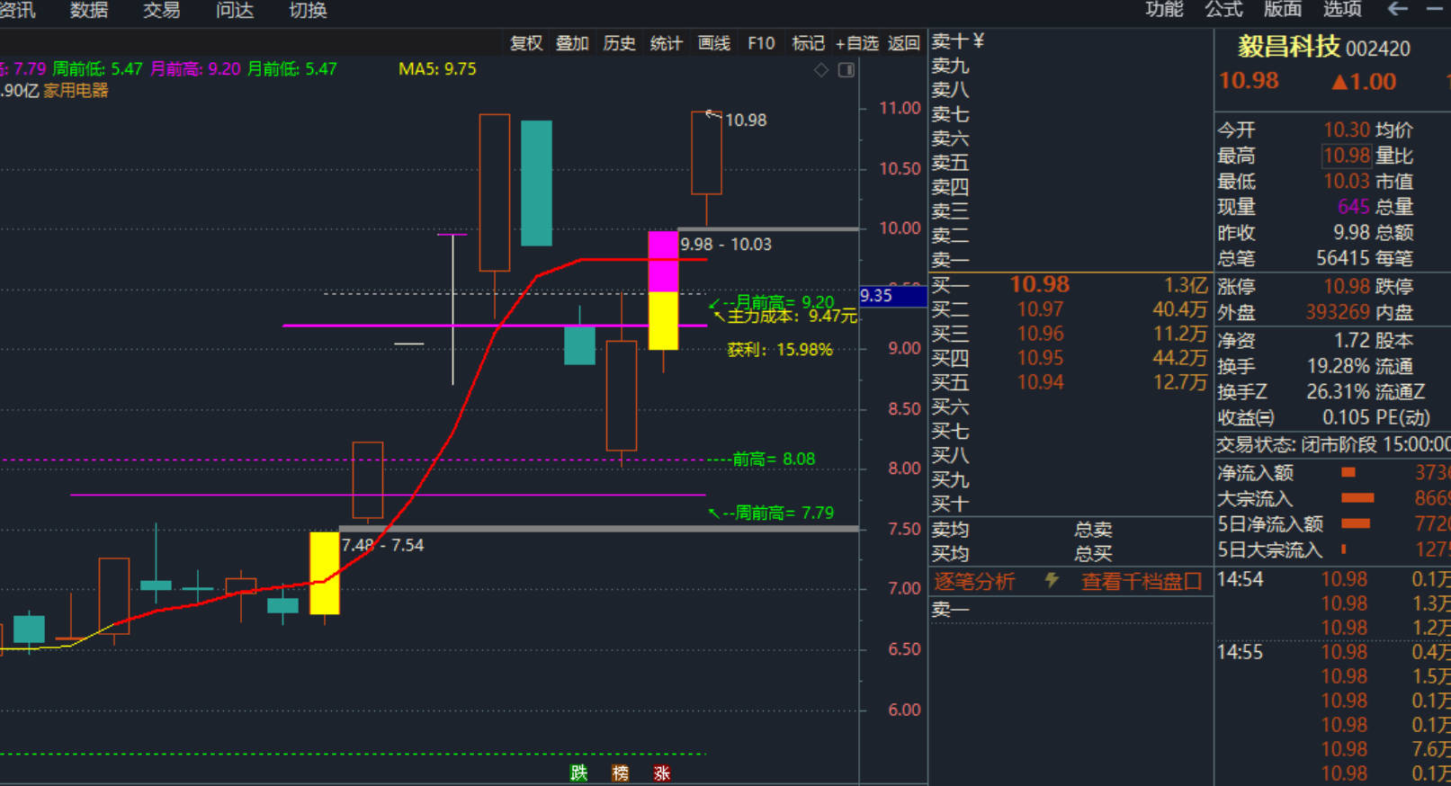This screenshot has height=786, width=1451.
Task: Select the 买四 price 10.95
Action: pos(1040,358)
